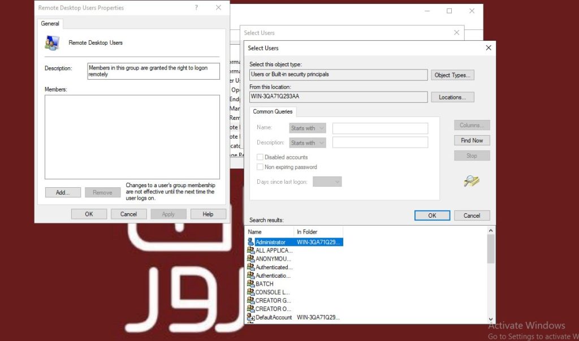Select the General tab in Properties
579x341 pixels.
[x=50, y=23]
